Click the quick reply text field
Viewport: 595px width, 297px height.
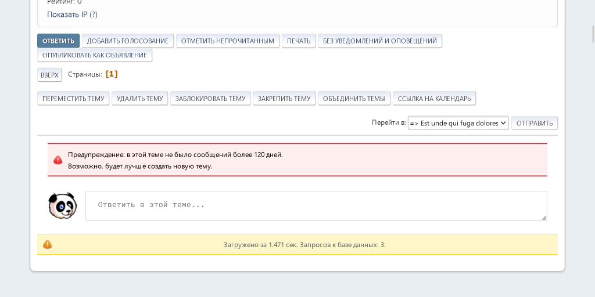coord(316,205)
